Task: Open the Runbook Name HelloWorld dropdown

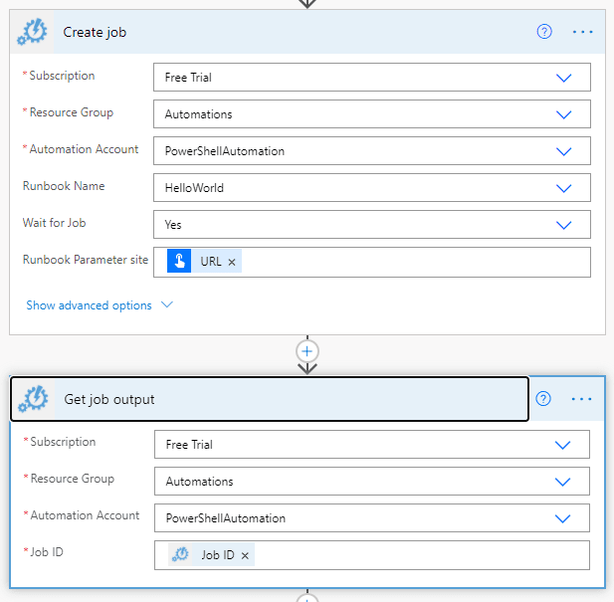Action: pyautogui.click(x=564, y=188)
